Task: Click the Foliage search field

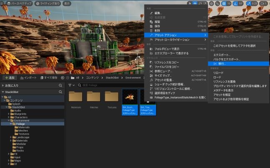Action: (110, 85)
